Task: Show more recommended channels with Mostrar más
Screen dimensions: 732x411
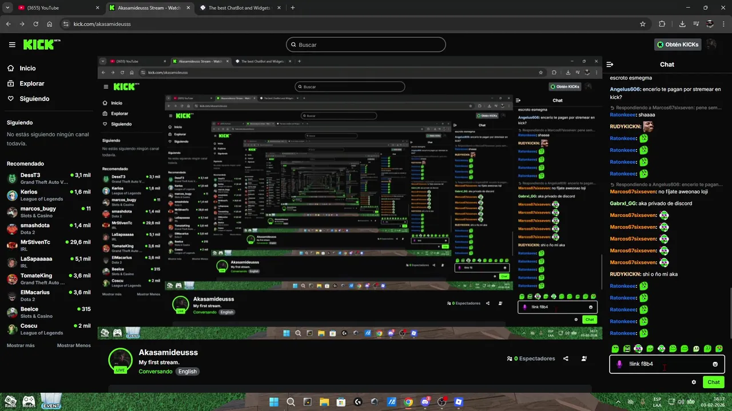Action: [21, 345]
